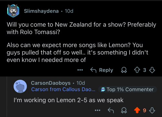
Task: Downvote CarsonDaoboys's reply
Action: 152,110
